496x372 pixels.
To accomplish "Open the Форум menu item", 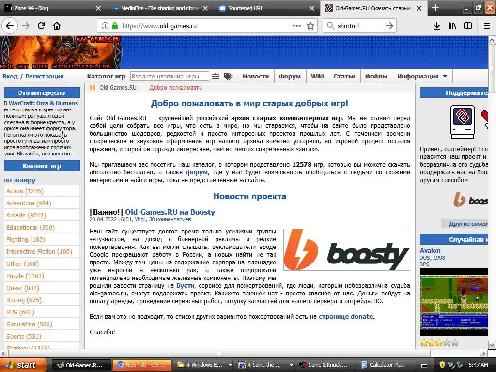I will point(290,76).
